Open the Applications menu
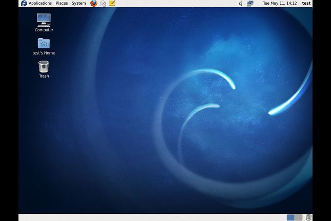 click(40, 3)
